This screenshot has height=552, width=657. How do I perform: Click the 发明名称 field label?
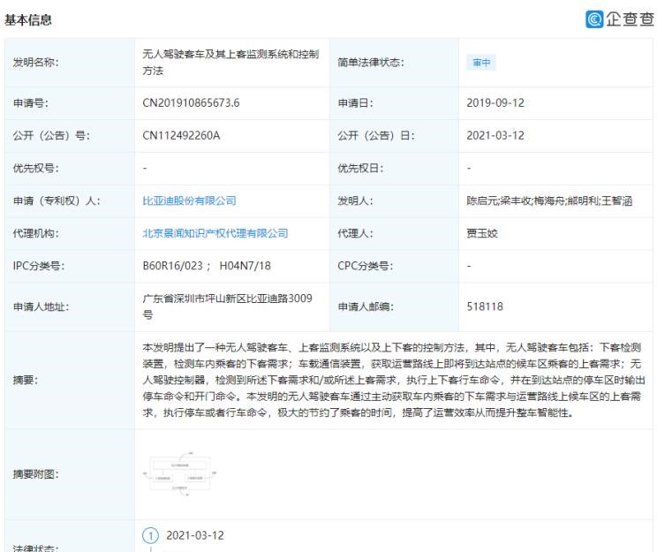click(x=35, y=63)
